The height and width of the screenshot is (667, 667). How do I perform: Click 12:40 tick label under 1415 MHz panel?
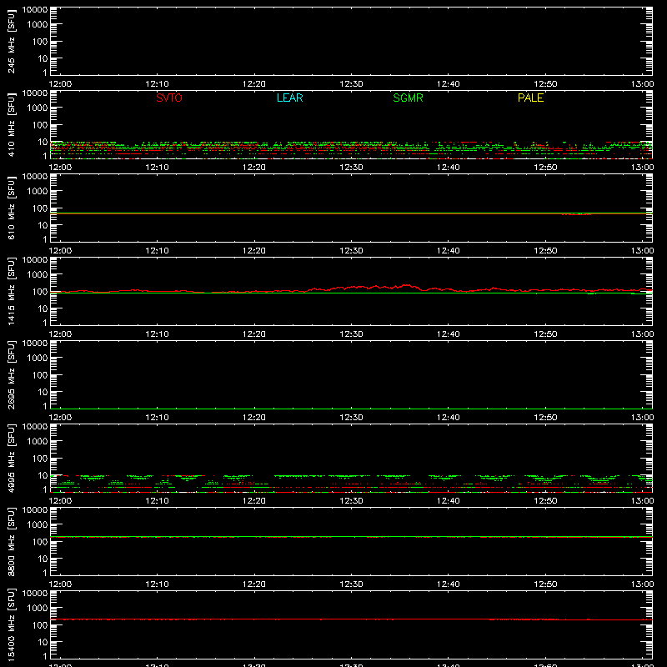click(x=449, y=334)
